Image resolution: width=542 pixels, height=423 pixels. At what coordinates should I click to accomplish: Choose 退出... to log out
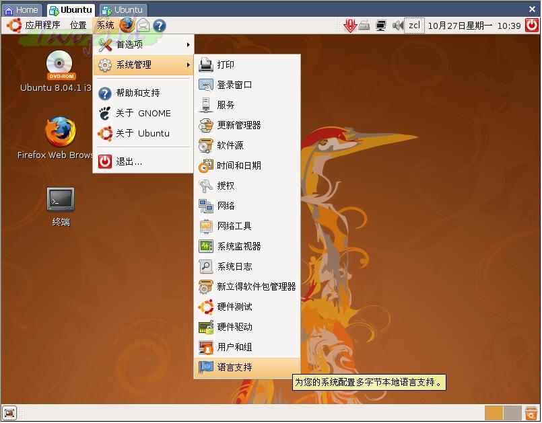pyautogui.click(x=143, y=161)
